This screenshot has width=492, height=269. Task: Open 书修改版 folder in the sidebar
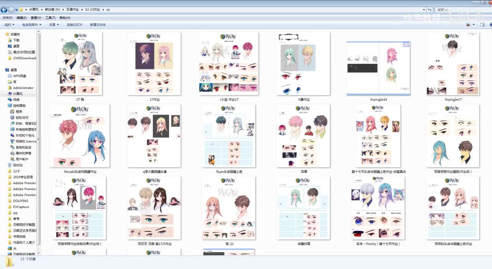pyautogui.click(x=17, y=236)
